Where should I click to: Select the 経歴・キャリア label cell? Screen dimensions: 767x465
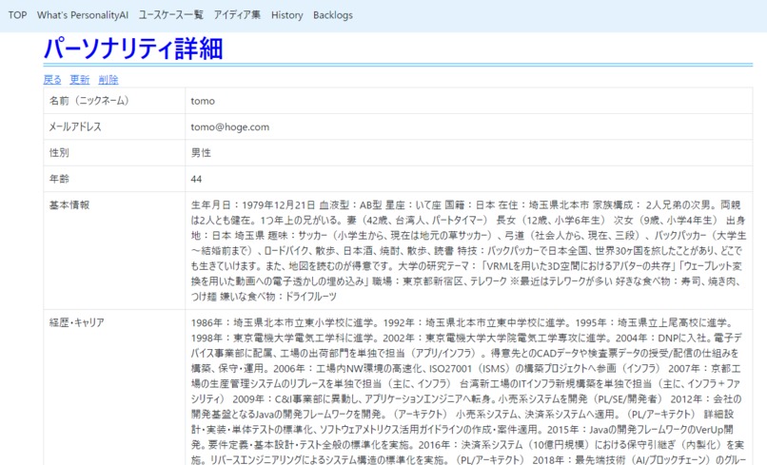point(114,387)
